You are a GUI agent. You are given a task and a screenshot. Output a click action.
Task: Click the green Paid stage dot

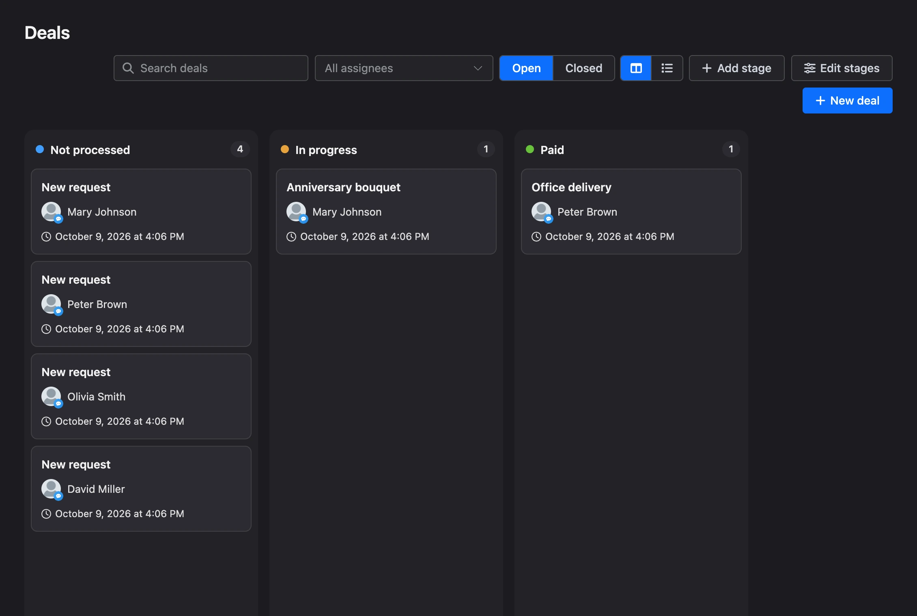[530, 149]
